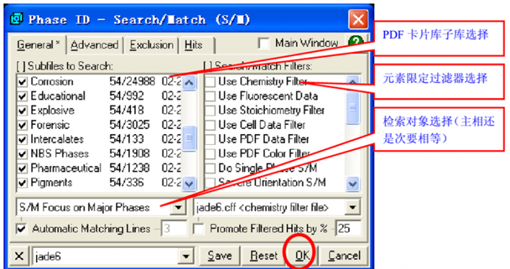Select the 54/3025 Forensic count
Screen dimensions: 510x269
[129, 125]
